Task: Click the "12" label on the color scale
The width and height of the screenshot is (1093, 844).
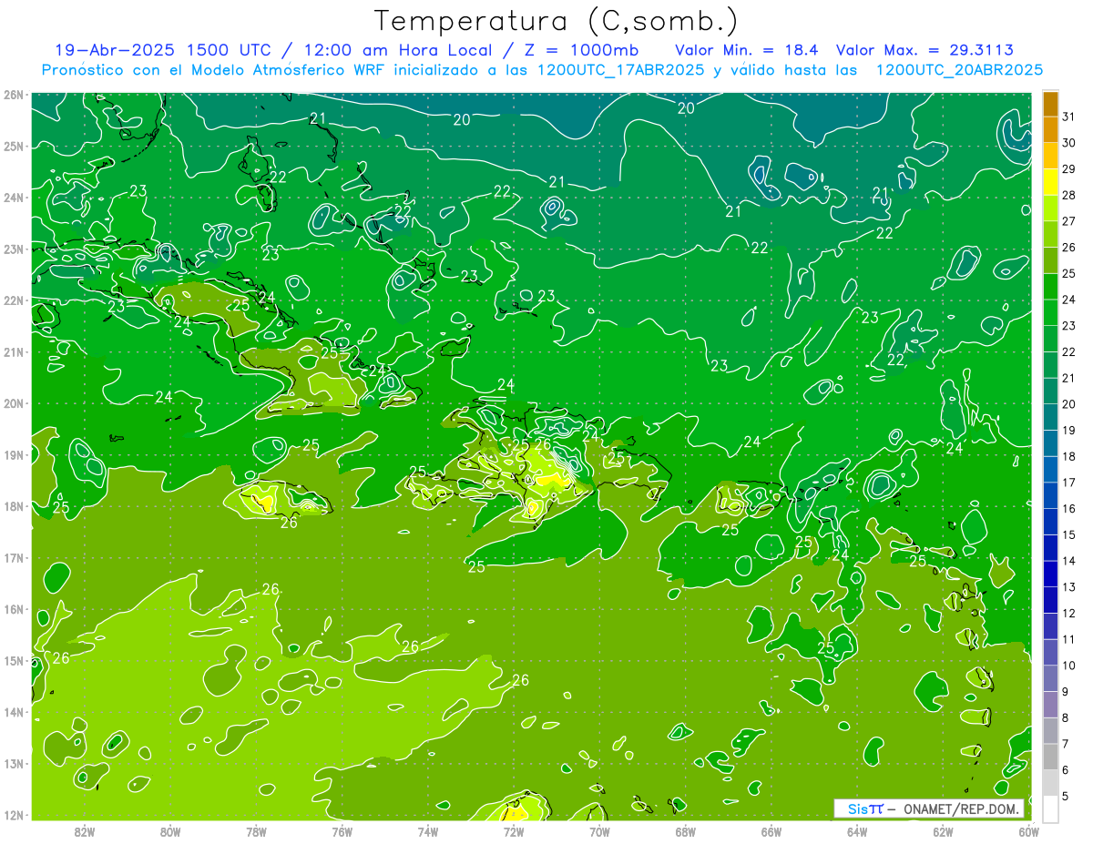Action: pos(1069,613)
